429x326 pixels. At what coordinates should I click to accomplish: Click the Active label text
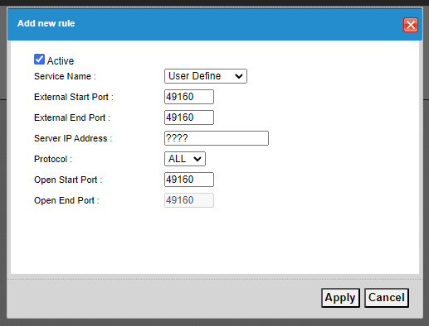tap(61, 61)
